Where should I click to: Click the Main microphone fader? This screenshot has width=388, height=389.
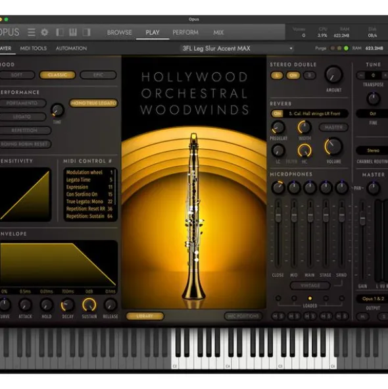[310, 215]
